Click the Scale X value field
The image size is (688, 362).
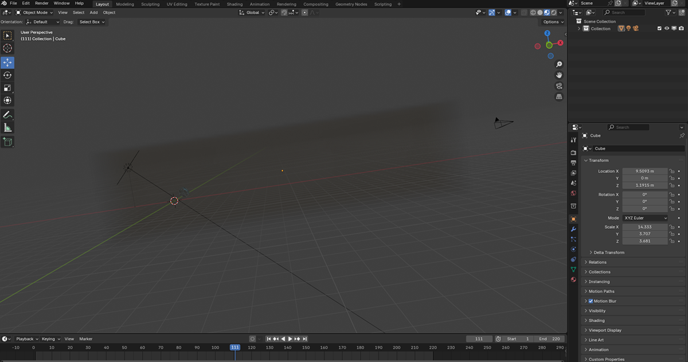(x=645, y=227)
